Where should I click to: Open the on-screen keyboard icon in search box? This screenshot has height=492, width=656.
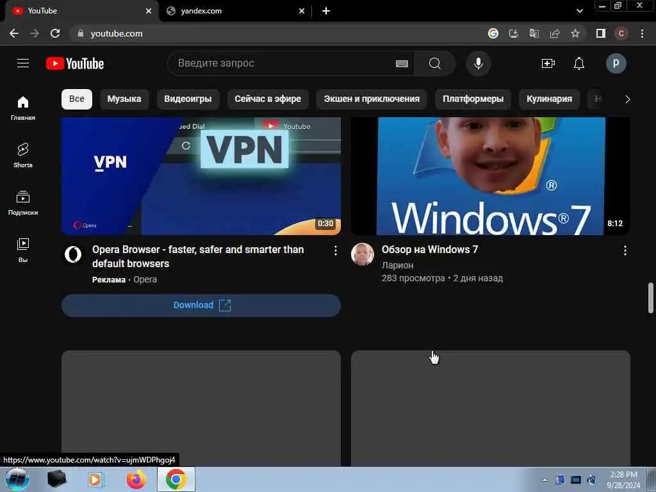click(x=402, y=63)
